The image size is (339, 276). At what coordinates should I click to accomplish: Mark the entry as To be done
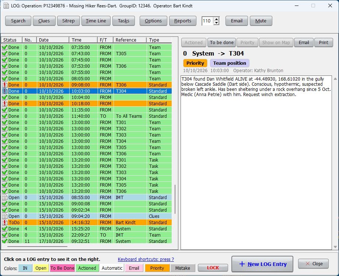pos(221,43)
